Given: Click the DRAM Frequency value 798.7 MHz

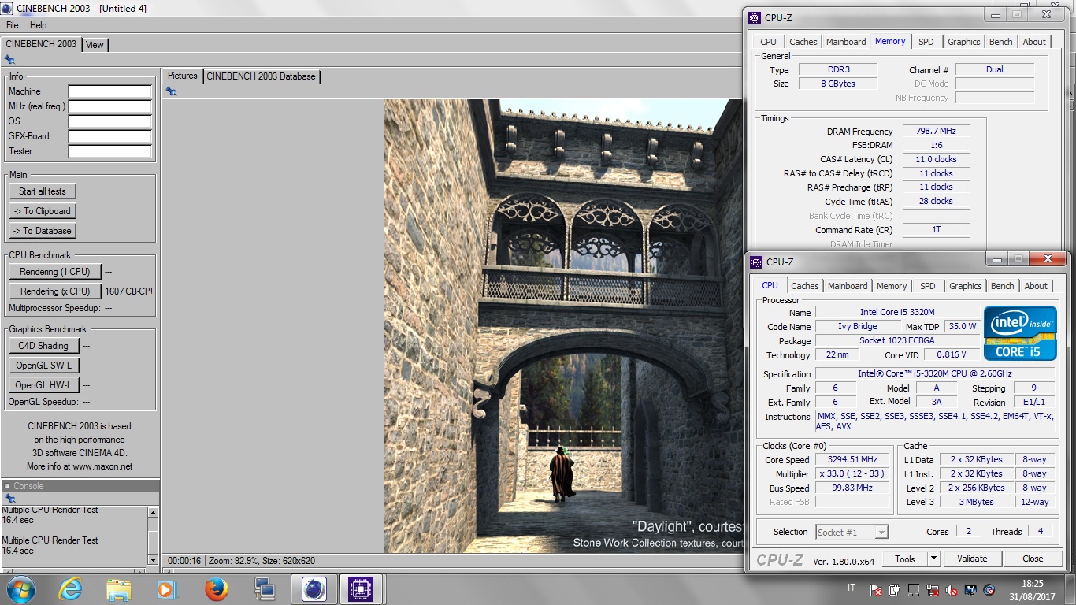Looking at the screenshot, I should click(x=935, y=132).
